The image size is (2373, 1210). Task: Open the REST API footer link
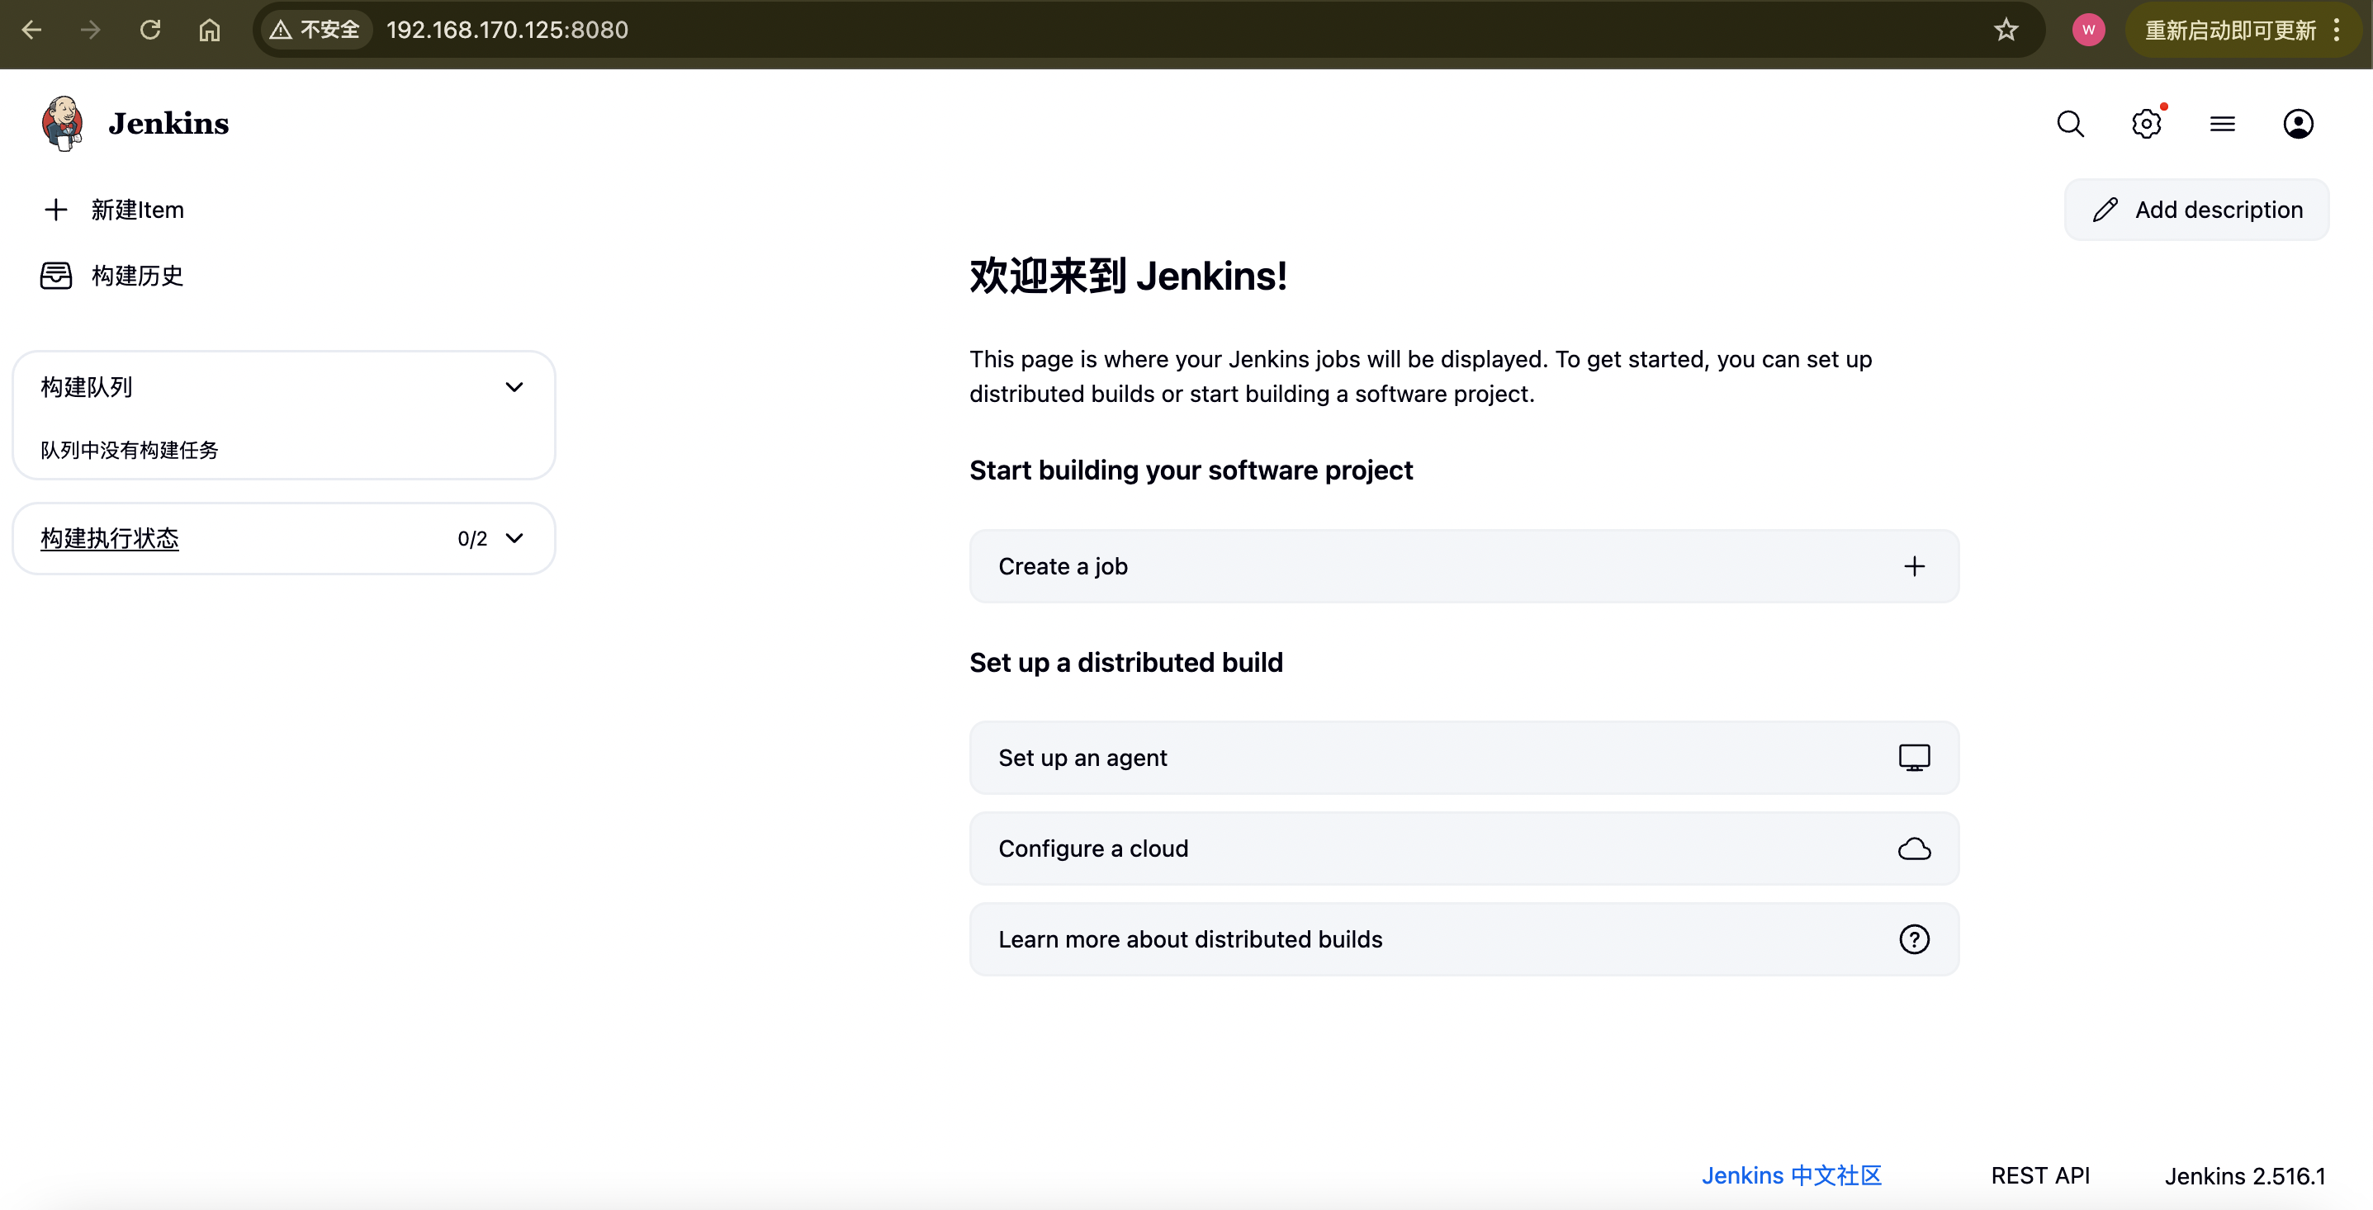pos(2039,1176)
